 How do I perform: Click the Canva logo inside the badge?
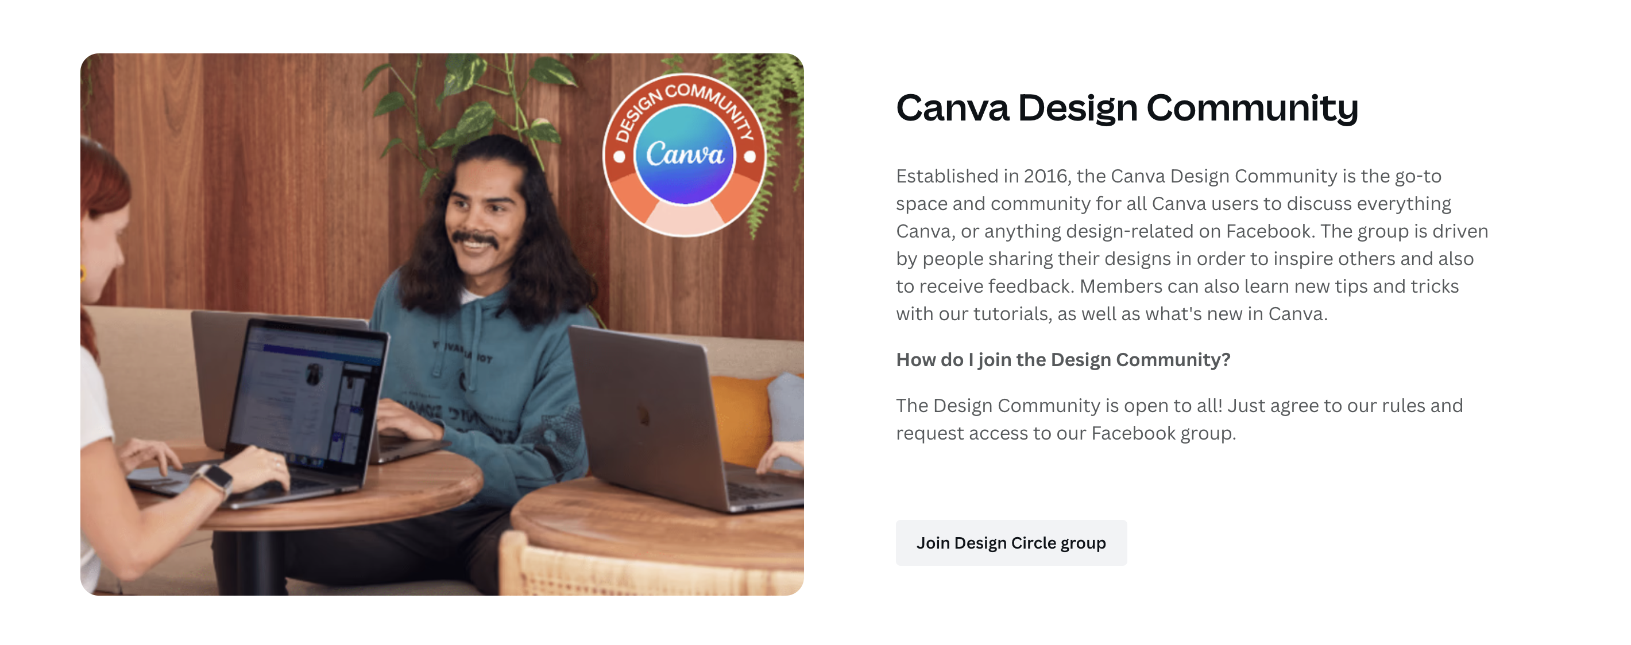(685, 154)
